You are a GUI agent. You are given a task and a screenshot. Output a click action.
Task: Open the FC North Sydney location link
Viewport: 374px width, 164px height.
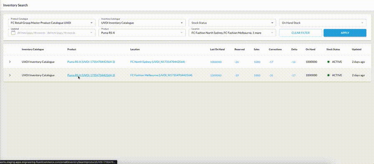tap(157, 62)
